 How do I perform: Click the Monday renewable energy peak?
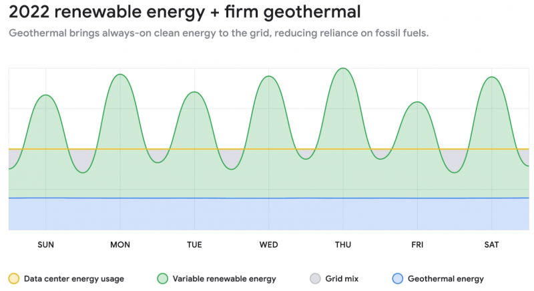point(120,75)
